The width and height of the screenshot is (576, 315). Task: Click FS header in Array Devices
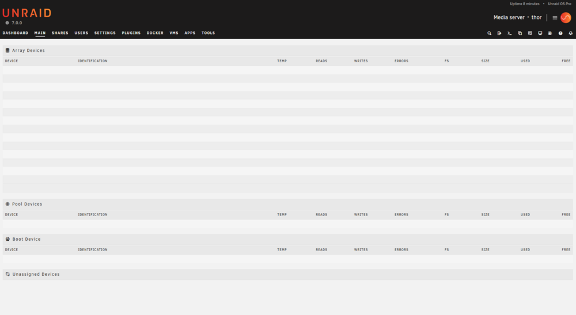[x=447, y=61]
